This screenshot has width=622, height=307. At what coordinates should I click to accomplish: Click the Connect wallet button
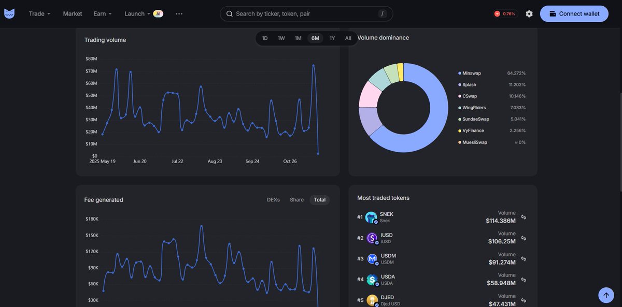574,14
